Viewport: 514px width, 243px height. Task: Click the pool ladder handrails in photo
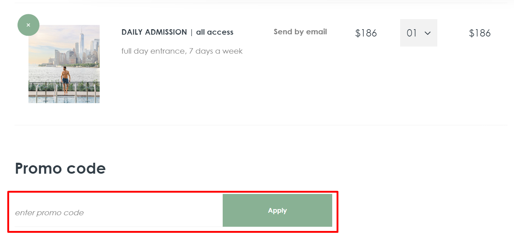[x=55, y=91]
